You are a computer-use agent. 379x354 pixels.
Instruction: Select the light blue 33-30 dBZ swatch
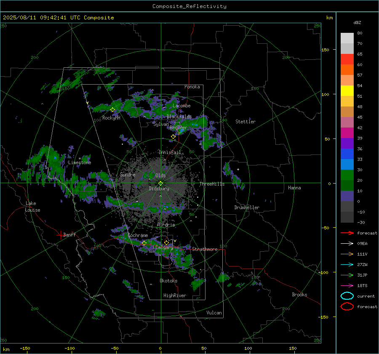[347, 165]
